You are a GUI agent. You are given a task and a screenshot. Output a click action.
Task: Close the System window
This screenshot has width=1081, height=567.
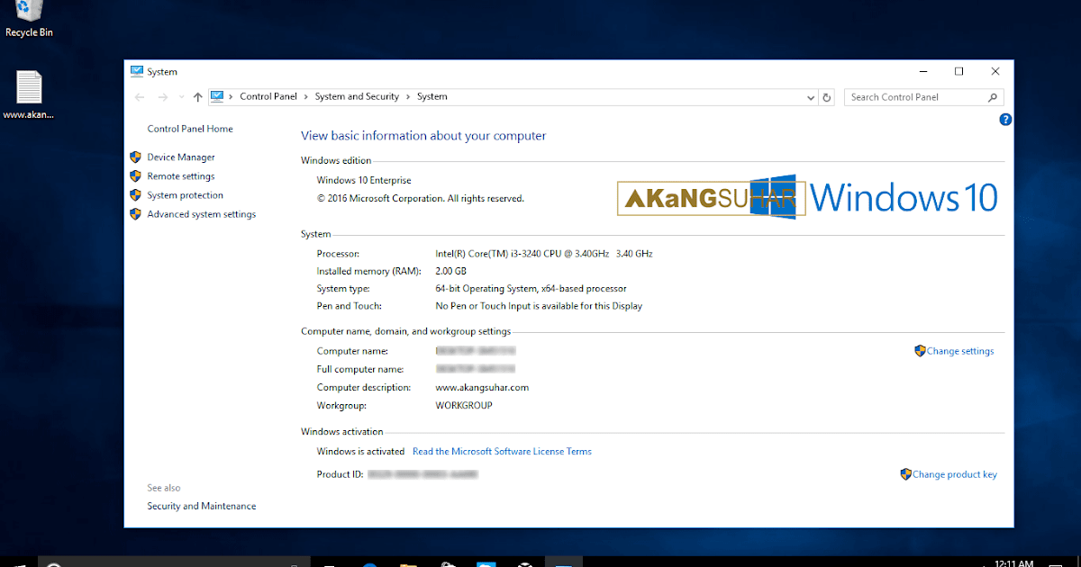995,71
